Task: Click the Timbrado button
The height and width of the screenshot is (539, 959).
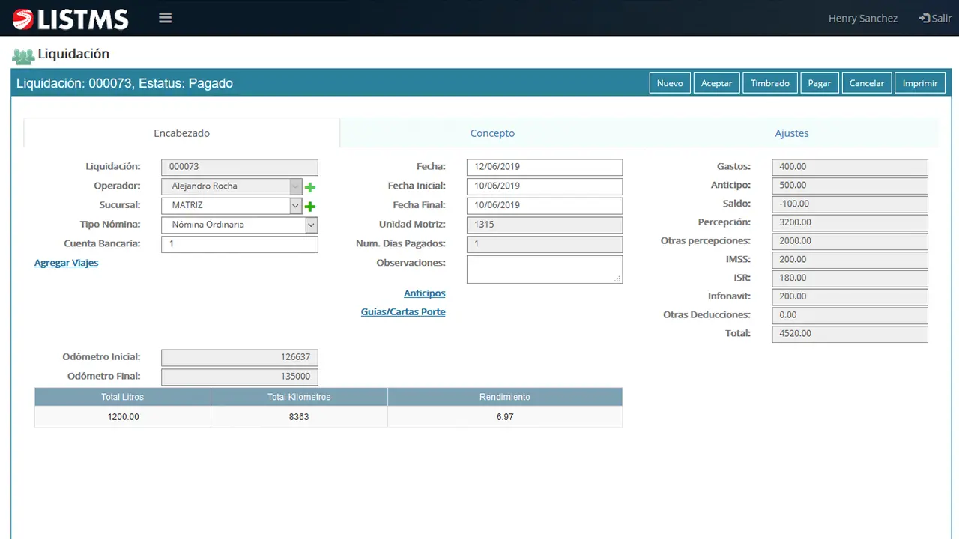Action: pyautogui.click(x=769, y=83)
